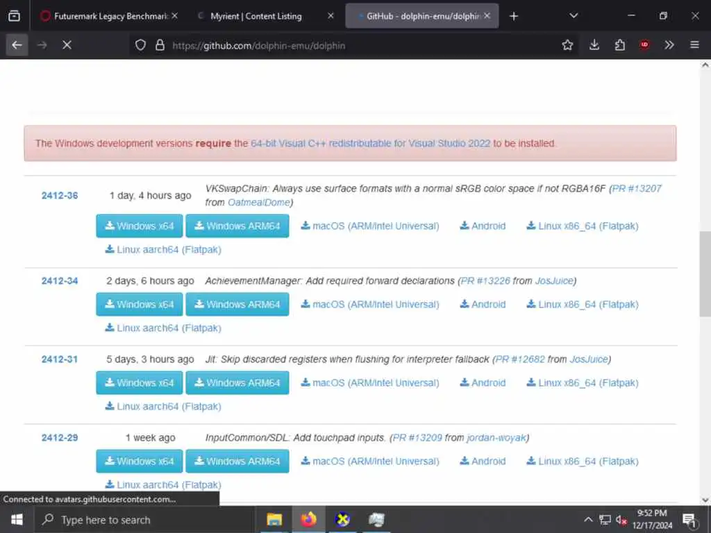
Task: Open the Firefox View icon at tab bar left
Action: coord(14,16)
